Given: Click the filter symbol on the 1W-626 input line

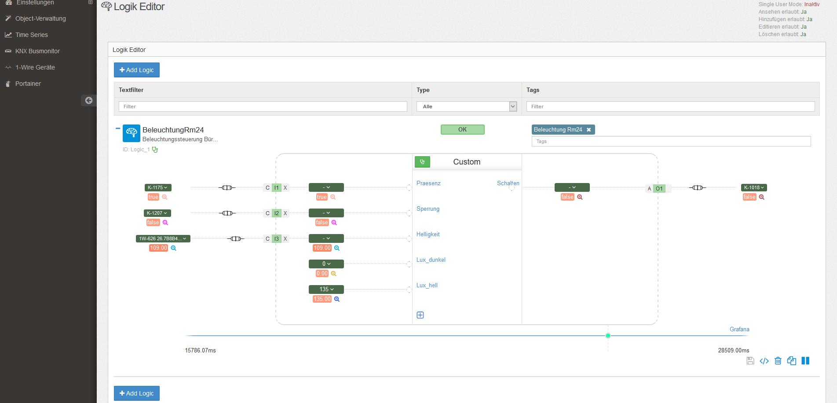Looking at the screenshot, I should pyautogui.click(x=236, y=239).
